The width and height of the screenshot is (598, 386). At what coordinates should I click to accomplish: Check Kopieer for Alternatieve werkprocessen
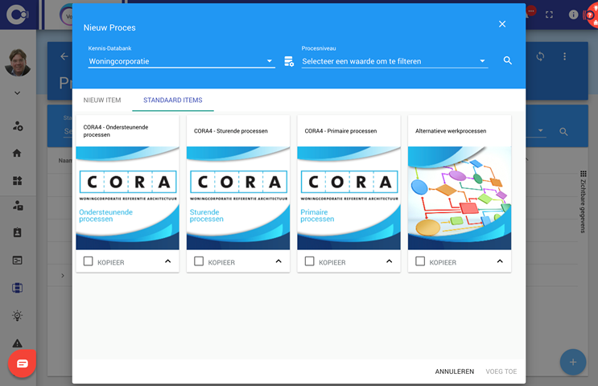click(x=420, y=261)
